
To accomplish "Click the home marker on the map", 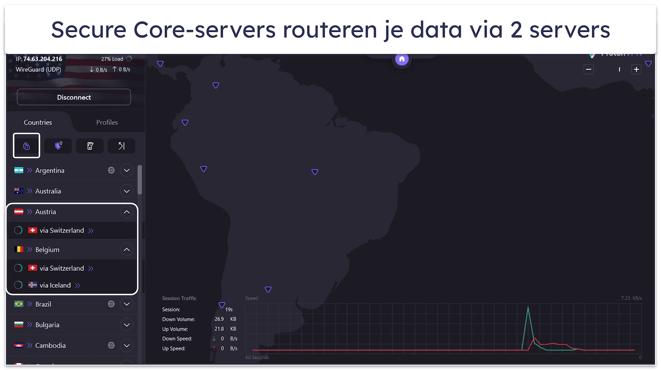I will [x=402, y=60].
